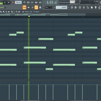Image resolution: width=101 pixels, height=101 pixels.
Task: Click the hat-shaped icon beside the link icon
Action: point(40,7)
